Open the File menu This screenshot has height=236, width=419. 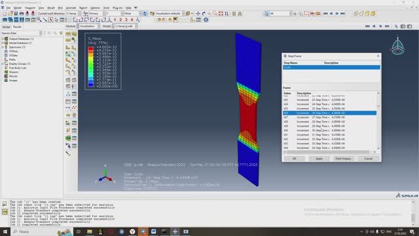(x=9, y=8)
